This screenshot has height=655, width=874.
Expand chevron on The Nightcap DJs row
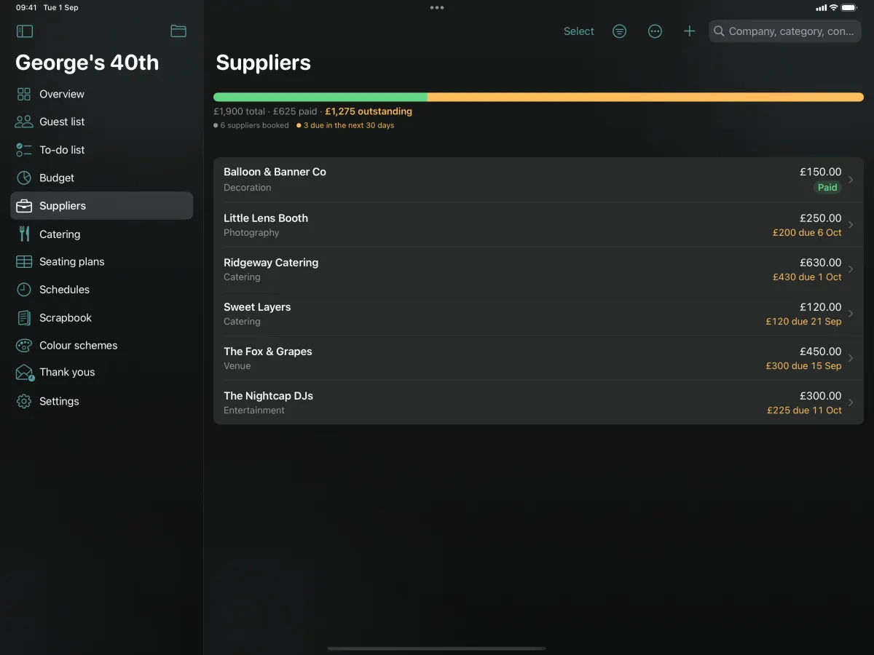pos(851,402)
